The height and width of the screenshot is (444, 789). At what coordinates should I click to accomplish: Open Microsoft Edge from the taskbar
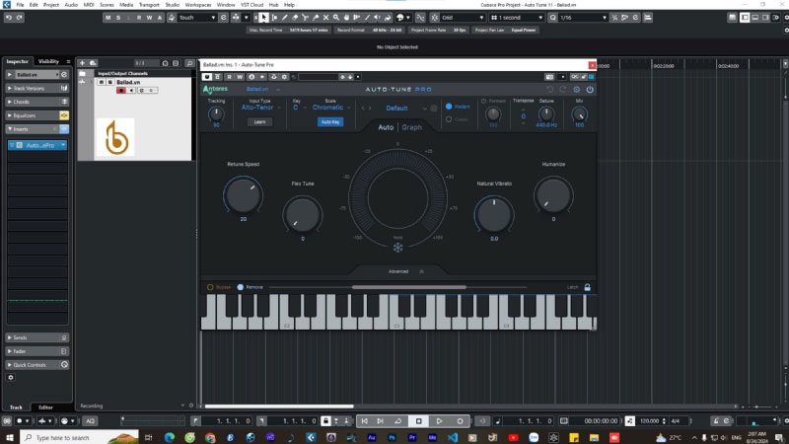pos(170,437)
